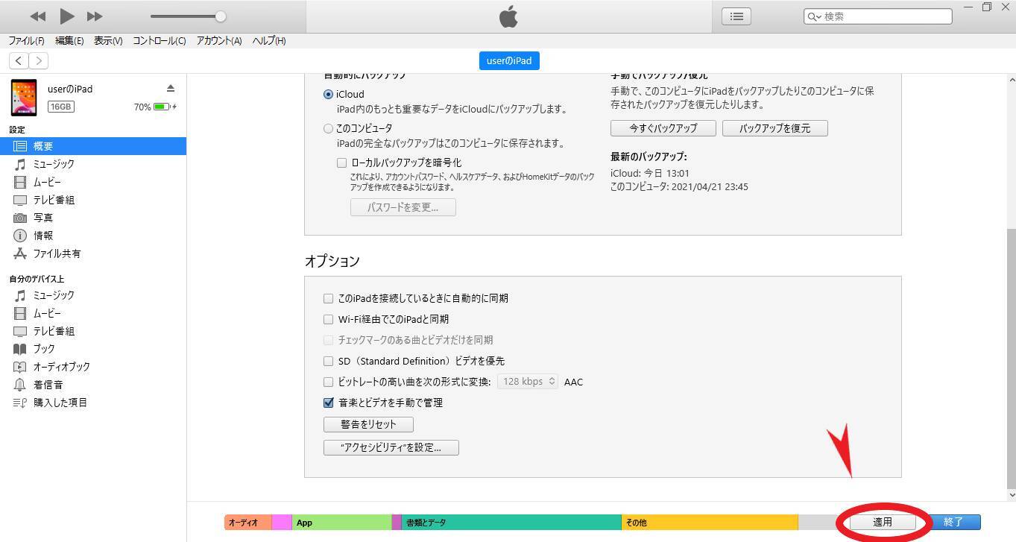Click the userのiPad device tab

[509, 60]
